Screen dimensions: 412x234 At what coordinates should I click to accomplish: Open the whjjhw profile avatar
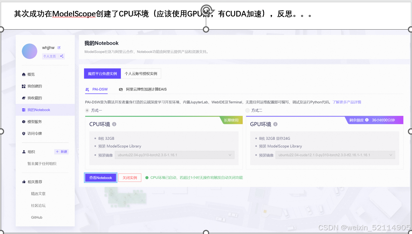[29, 51]
